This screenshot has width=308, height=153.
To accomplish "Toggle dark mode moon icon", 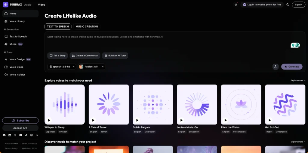I will 288,4.
